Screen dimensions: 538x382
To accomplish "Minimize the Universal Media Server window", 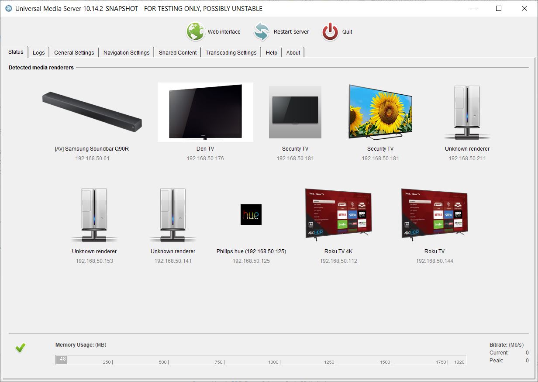I will 473,8.
